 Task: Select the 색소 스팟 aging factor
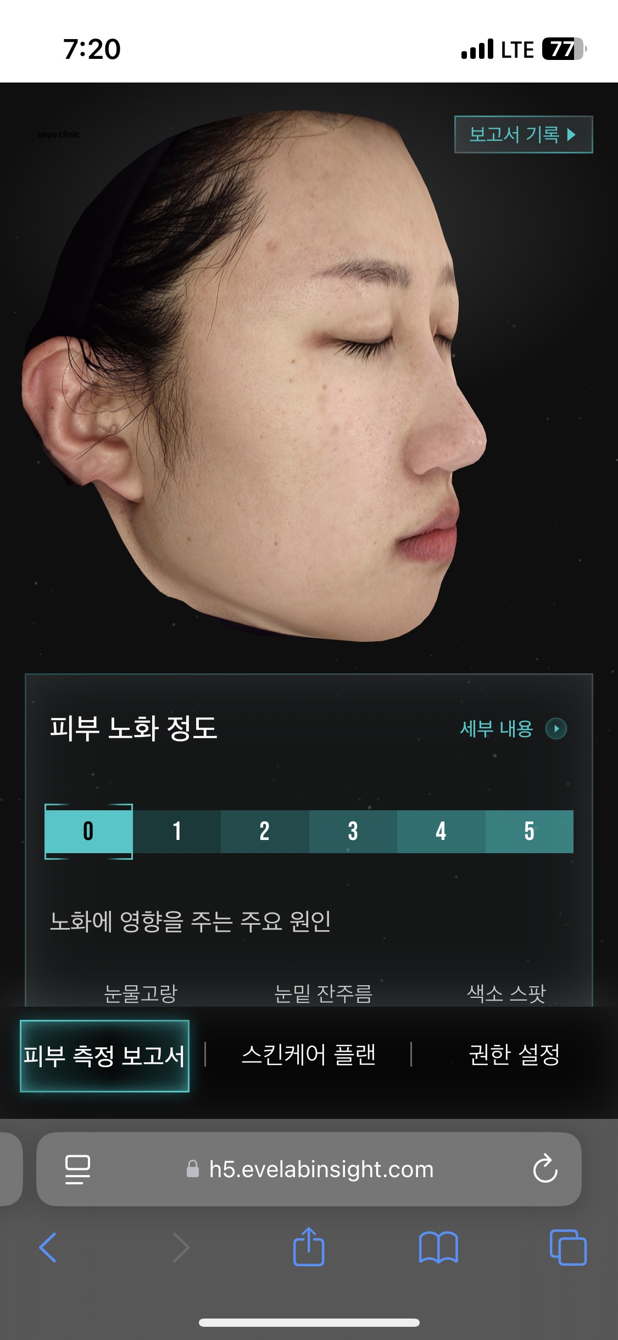coord(506,993)
